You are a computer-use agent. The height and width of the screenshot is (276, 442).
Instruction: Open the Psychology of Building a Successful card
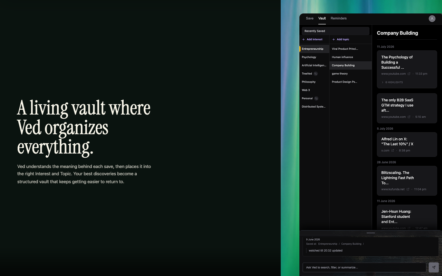click(407, 69)
